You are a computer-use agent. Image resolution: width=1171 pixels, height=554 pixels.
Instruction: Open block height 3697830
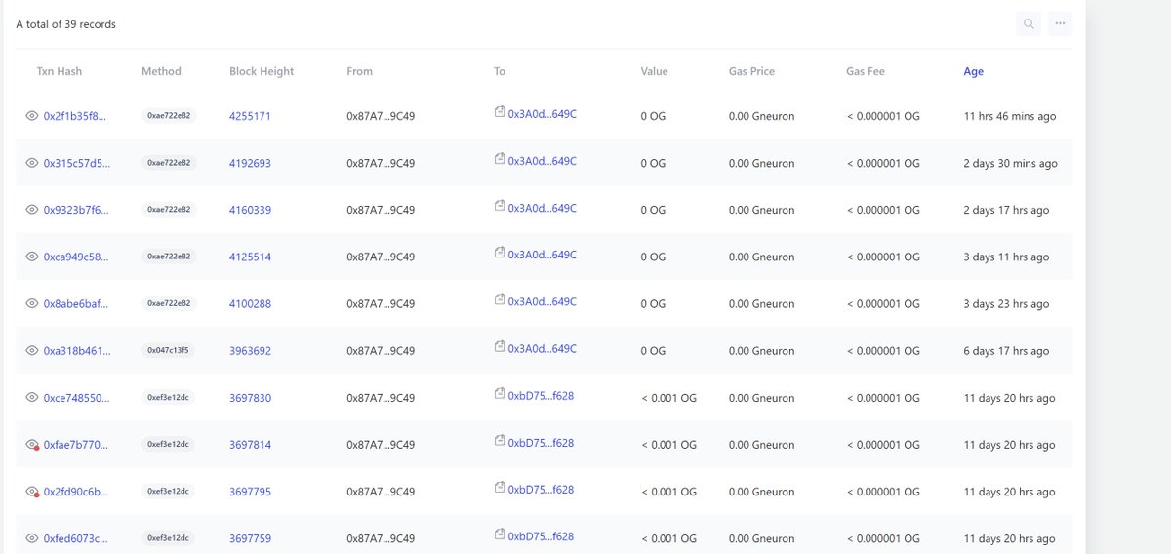tap(250, 398)
